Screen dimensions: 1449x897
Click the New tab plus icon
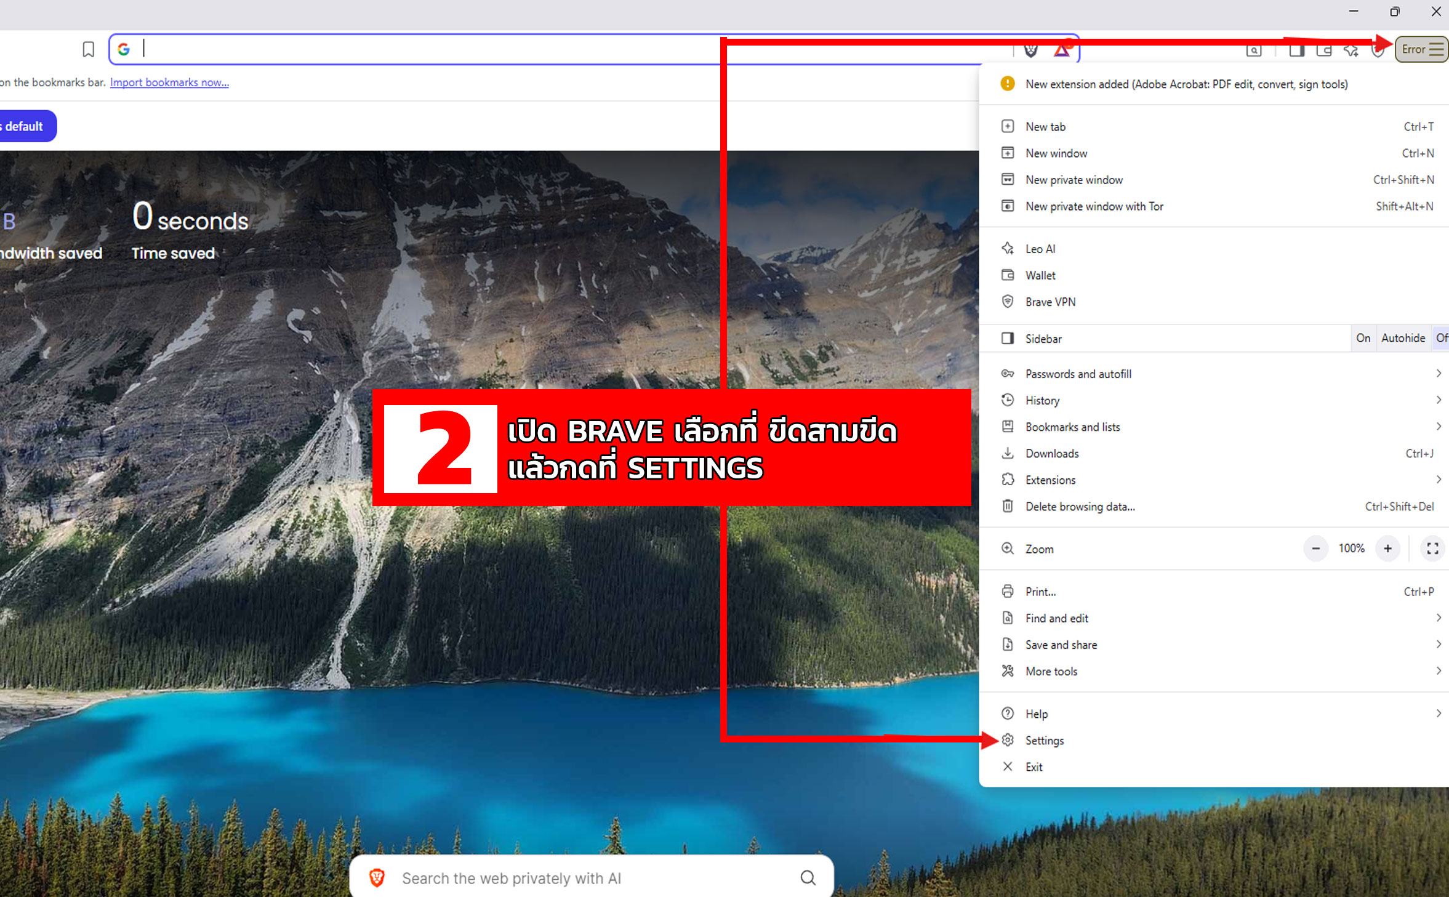point(1008,126)
